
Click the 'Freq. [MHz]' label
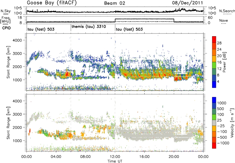pos(5,20)
